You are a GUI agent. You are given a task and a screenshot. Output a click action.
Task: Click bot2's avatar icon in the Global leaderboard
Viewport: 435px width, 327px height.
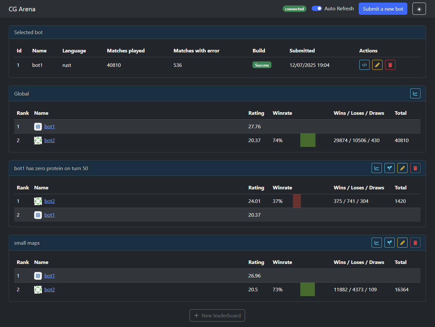[x=38, y=140]
